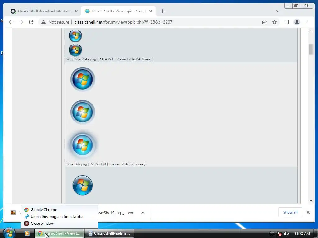Select Google Chrome in the jump list
Image resolution: width=318 pixels, height=238 pixels.
tap(59, 210)
